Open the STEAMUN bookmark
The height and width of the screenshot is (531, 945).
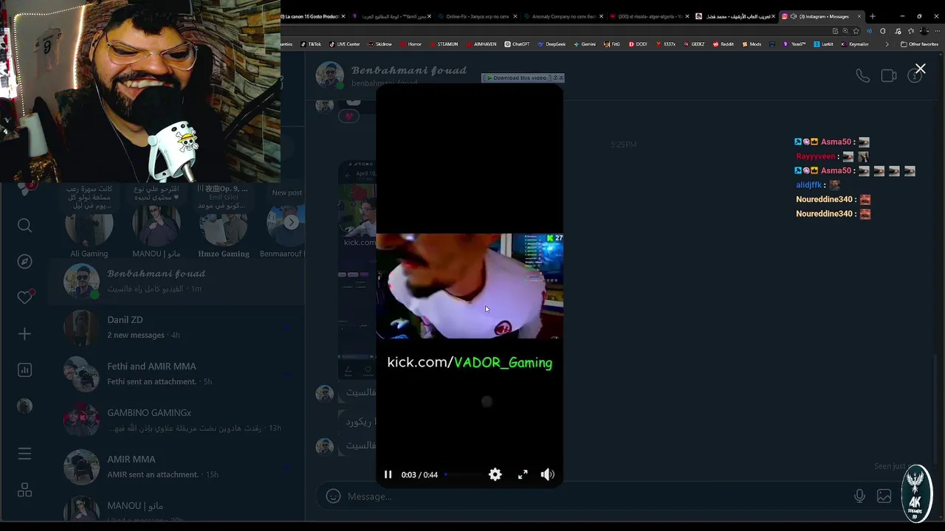click(x=444, y=44)
